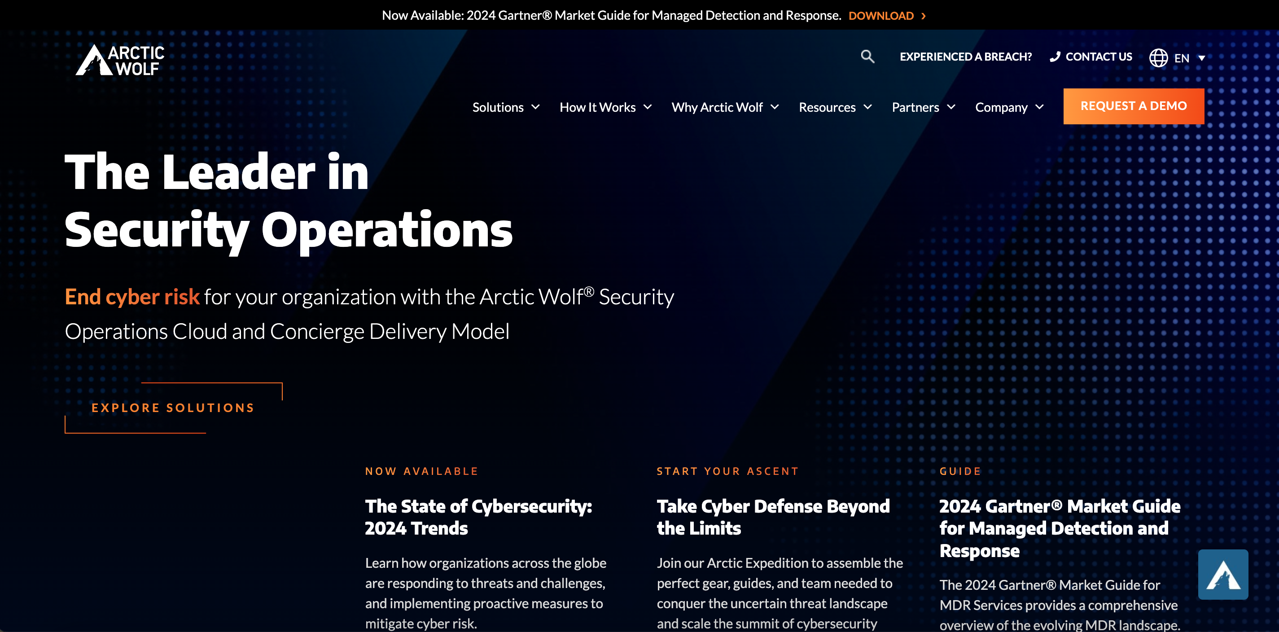The height and width of the screenshot is (632, 1279).
Task: Expand the Company menu chevron
Action: pos(1040,107)
